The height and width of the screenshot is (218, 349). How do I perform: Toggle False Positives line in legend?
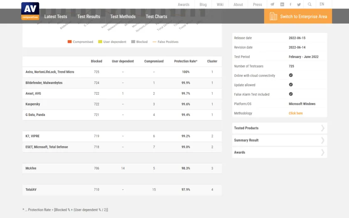[x=165, y=42]
